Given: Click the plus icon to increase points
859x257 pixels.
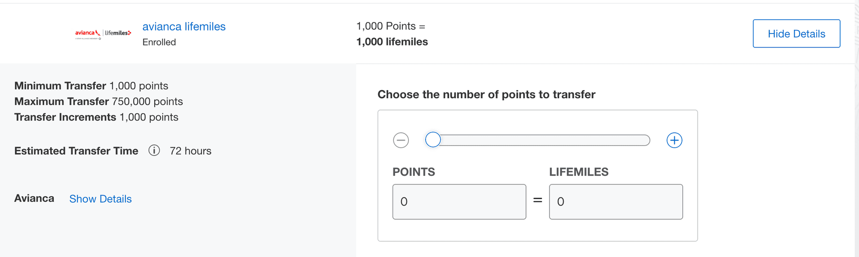Looking at the screenshot, I should pos(674,140).
